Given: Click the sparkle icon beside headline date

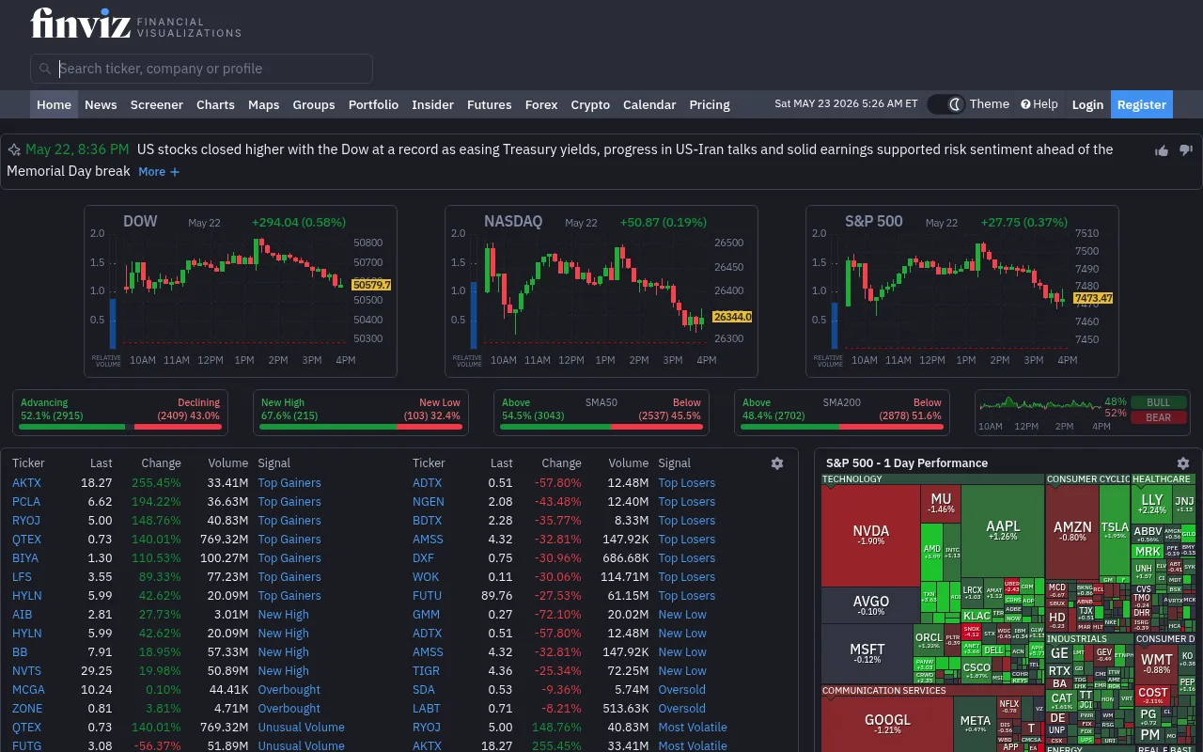Looking at the screenshot, I should click(14, 149).
